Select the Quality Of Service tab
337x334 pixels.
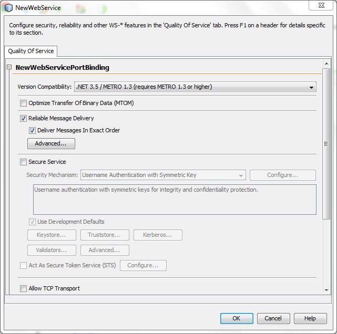[31, 51]
